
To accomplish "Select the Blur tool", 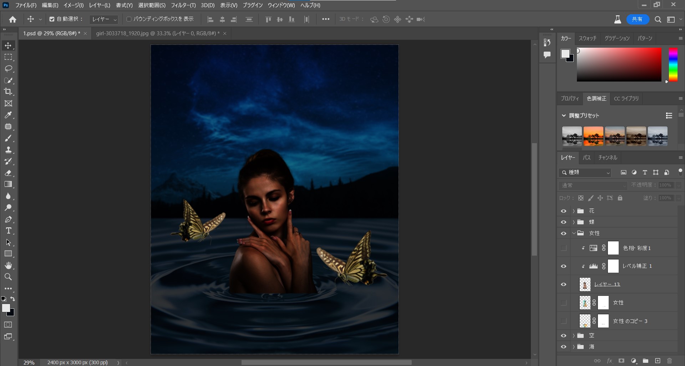I will pyautogui.click(x=8, y=196).
